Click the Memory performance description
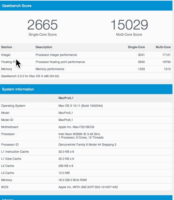 50,69
